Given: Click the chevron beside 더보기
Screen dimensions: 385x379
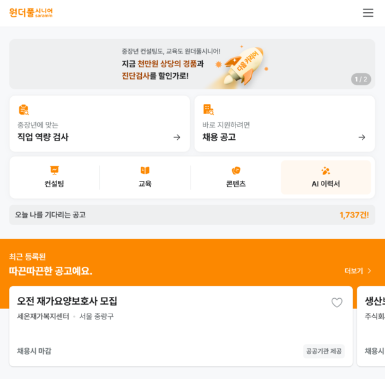Looking at the screenshot, I should (370, 271).
